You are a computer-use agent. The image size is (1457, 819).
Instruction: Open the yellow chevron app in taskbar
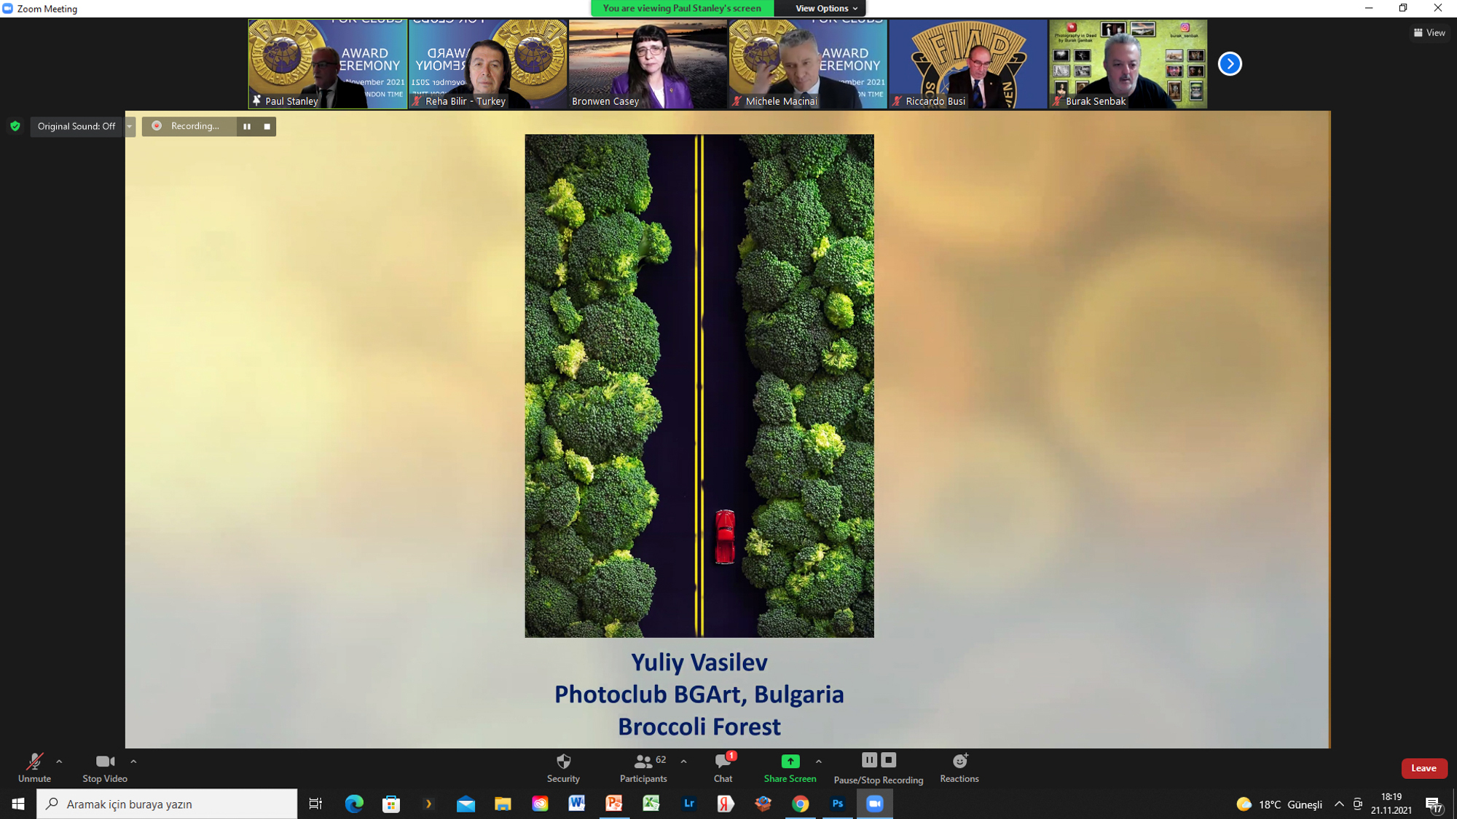pos(428,804)
